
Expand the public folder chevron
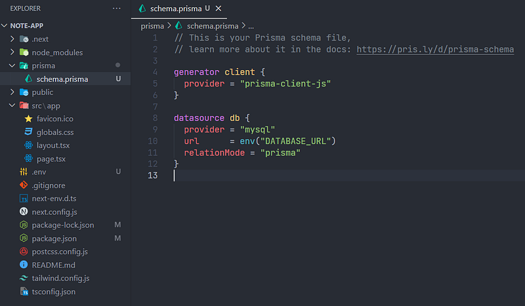pyautogui.click(x=12, y=92)
